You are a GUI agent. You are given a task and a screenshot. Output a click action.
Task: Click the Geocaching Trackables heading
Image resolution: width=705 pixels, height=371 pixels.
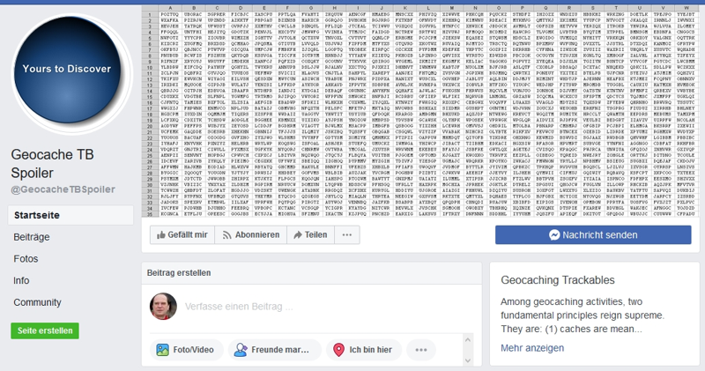pyautogui.click(x=558, y=280)
